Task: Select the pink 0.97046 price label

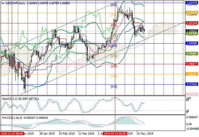Action: (192, 94)
